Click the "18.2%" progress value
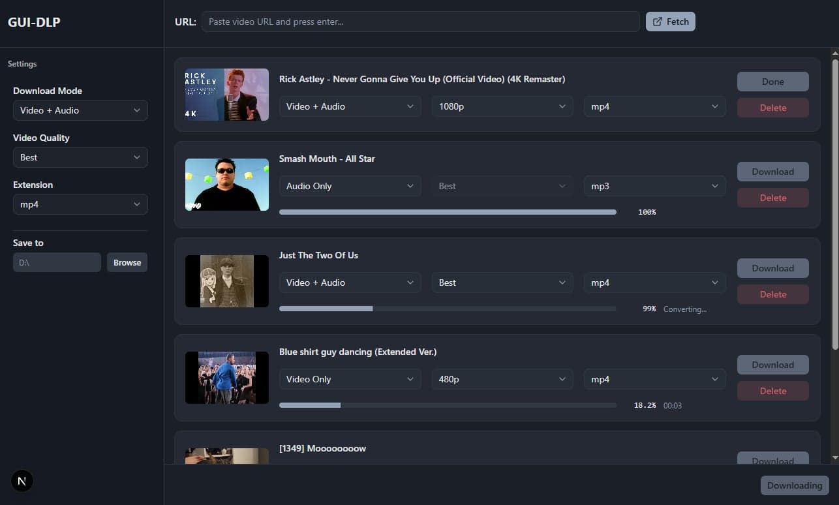839x505 pixels. (645, 406)
